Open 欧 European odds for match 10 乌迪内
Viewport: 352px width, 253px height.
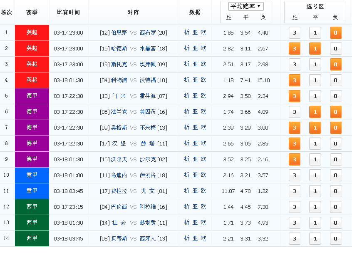(x=203, y=175)
